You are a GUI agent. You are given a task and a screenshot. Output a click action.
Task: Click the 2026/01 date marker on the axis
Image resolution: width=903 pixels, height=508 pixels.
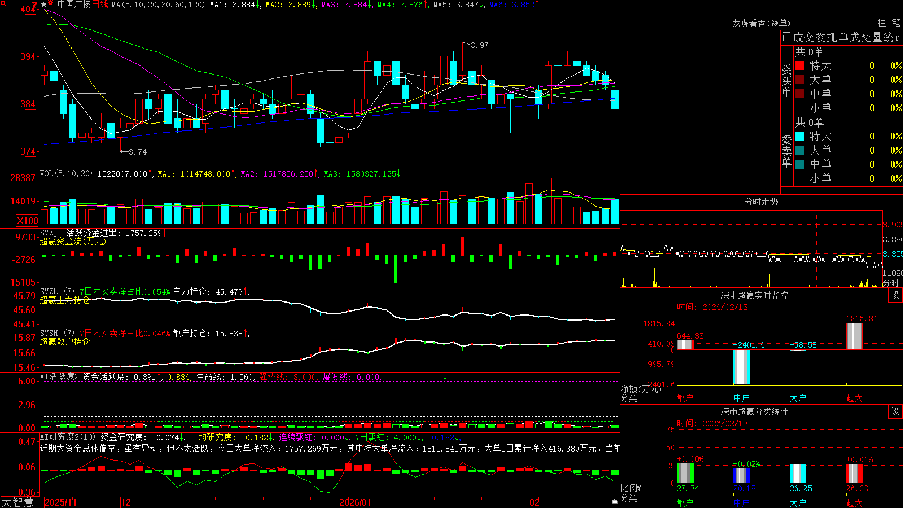(x=356, y=502)
